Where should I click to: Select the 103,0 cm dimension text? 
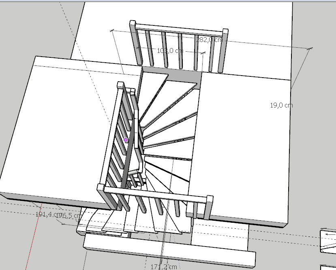(x=170, y=51)
